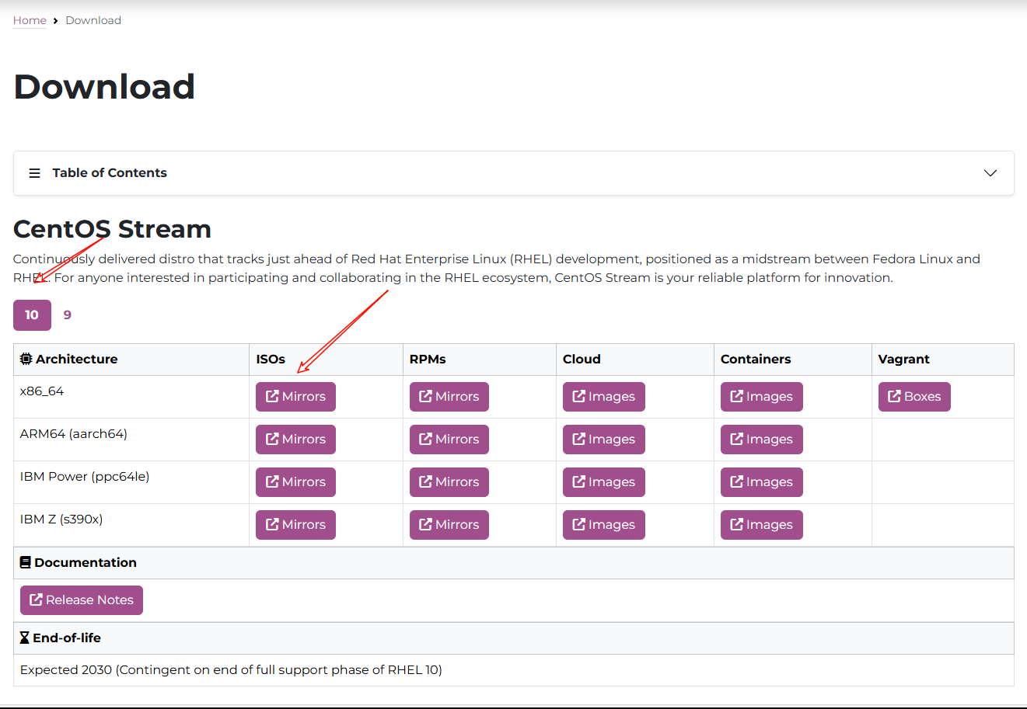This screenshot has height=709, width=1027.
Task: Select the IBM Z (s390x) cell
Action: [x=131, y=525]
